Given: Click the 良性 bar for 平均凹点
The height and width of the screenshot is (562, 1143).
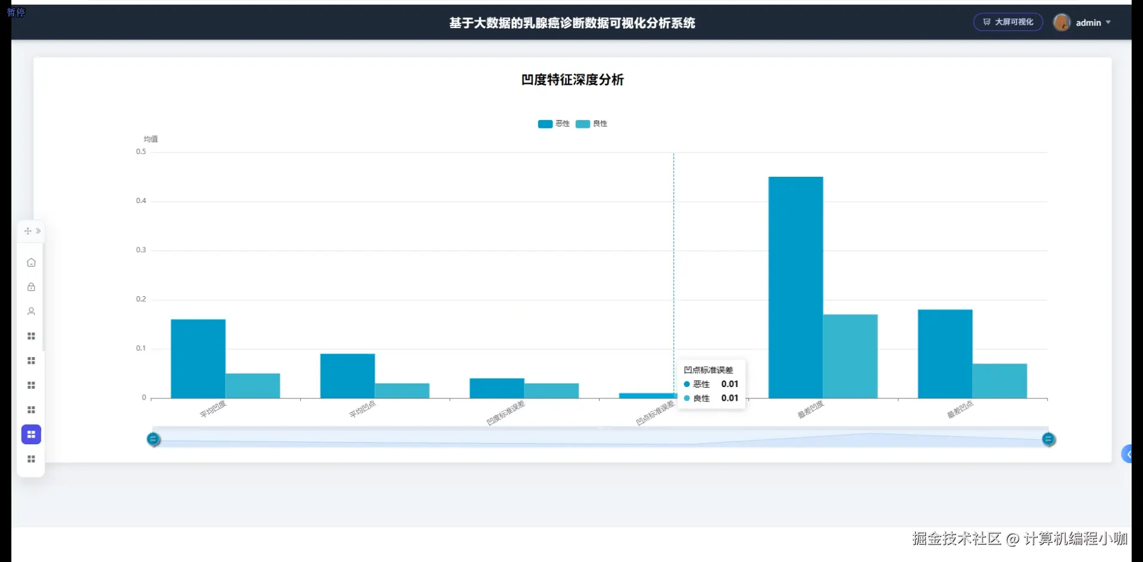Looking at the screenshot, I should pos(402,391).
